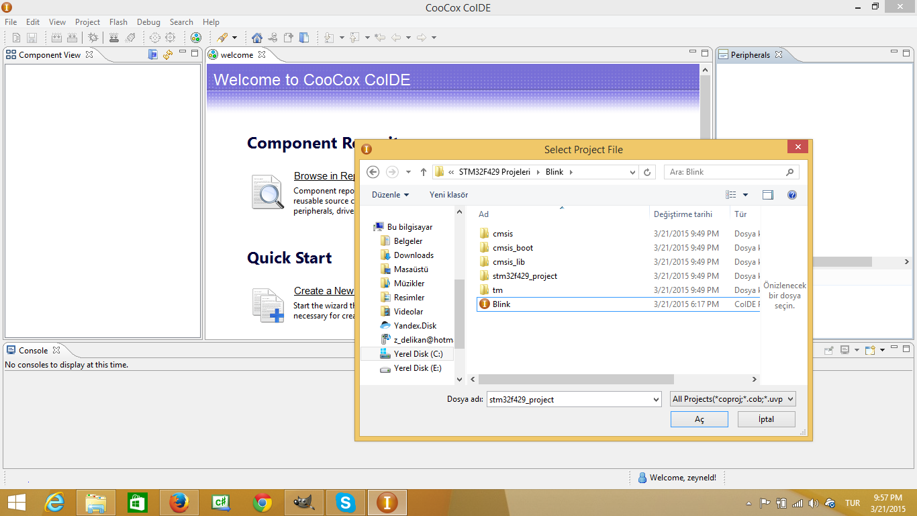The image size is (917, 516).
Task: Click the Configuration gear icon
Action: 171,38
